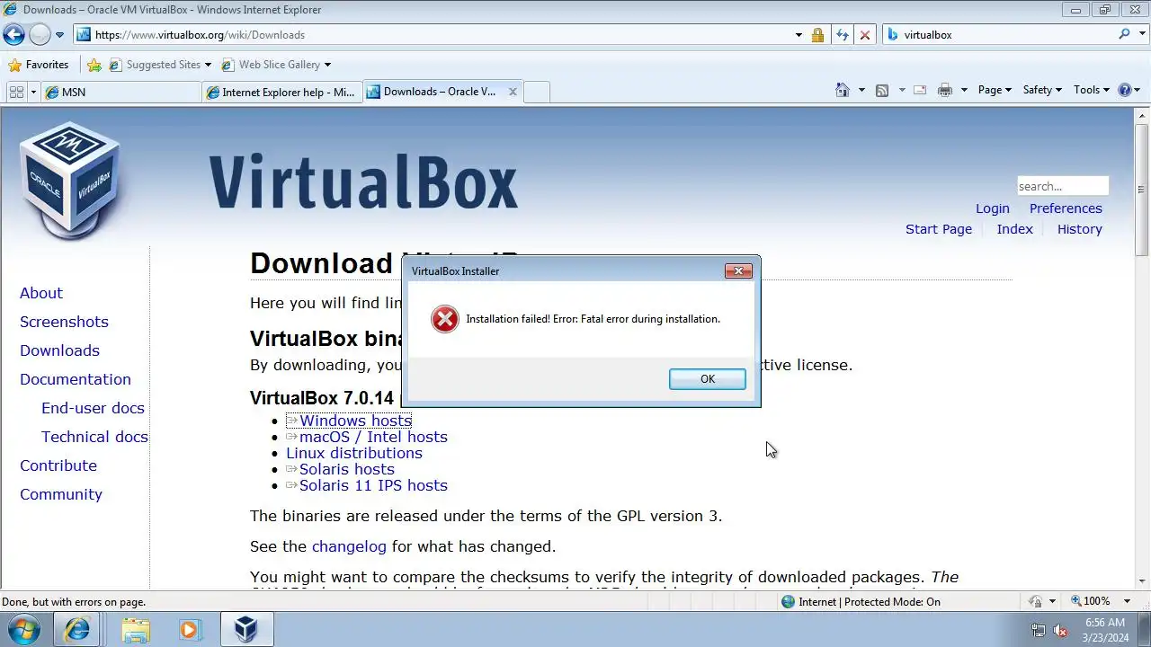
Task: Go to Start Page link
Action: (939, 229)
